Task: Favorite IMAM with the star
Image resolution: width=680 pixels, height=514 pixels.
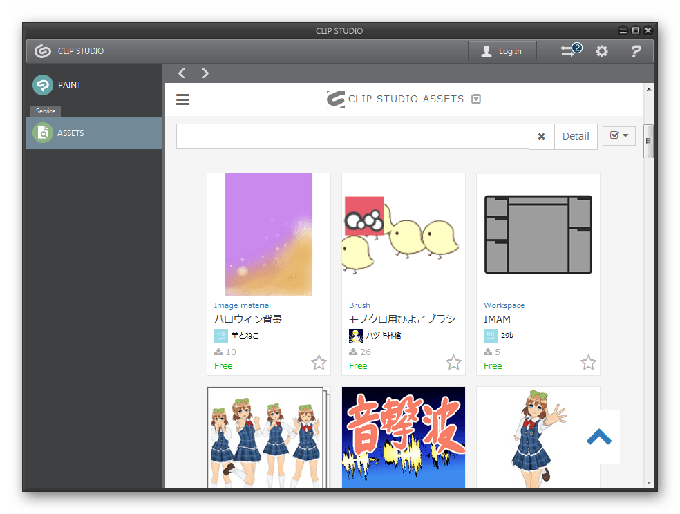Action: pyautogui.click(x=589, y=362)
